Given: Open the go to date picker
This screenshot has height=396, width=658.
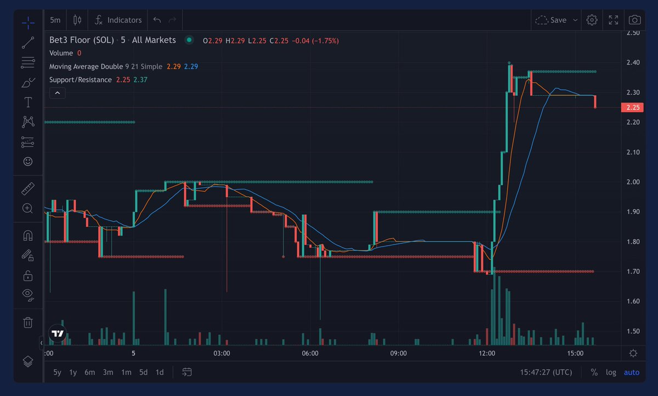Looking at the screenshot, I should pos(187,372).
